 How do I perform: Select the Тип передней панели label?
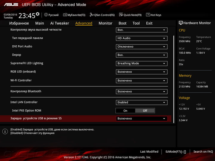click(x=27, y=38)
